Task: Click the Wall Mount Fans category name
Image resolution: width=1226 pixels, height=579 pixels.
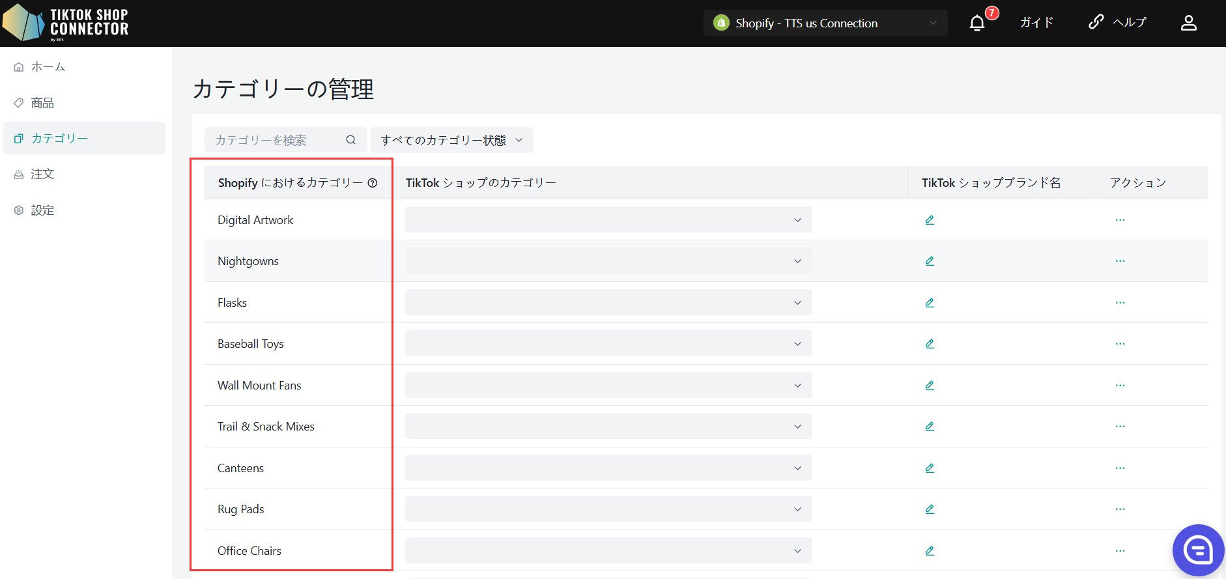Action: click(259, 386)
